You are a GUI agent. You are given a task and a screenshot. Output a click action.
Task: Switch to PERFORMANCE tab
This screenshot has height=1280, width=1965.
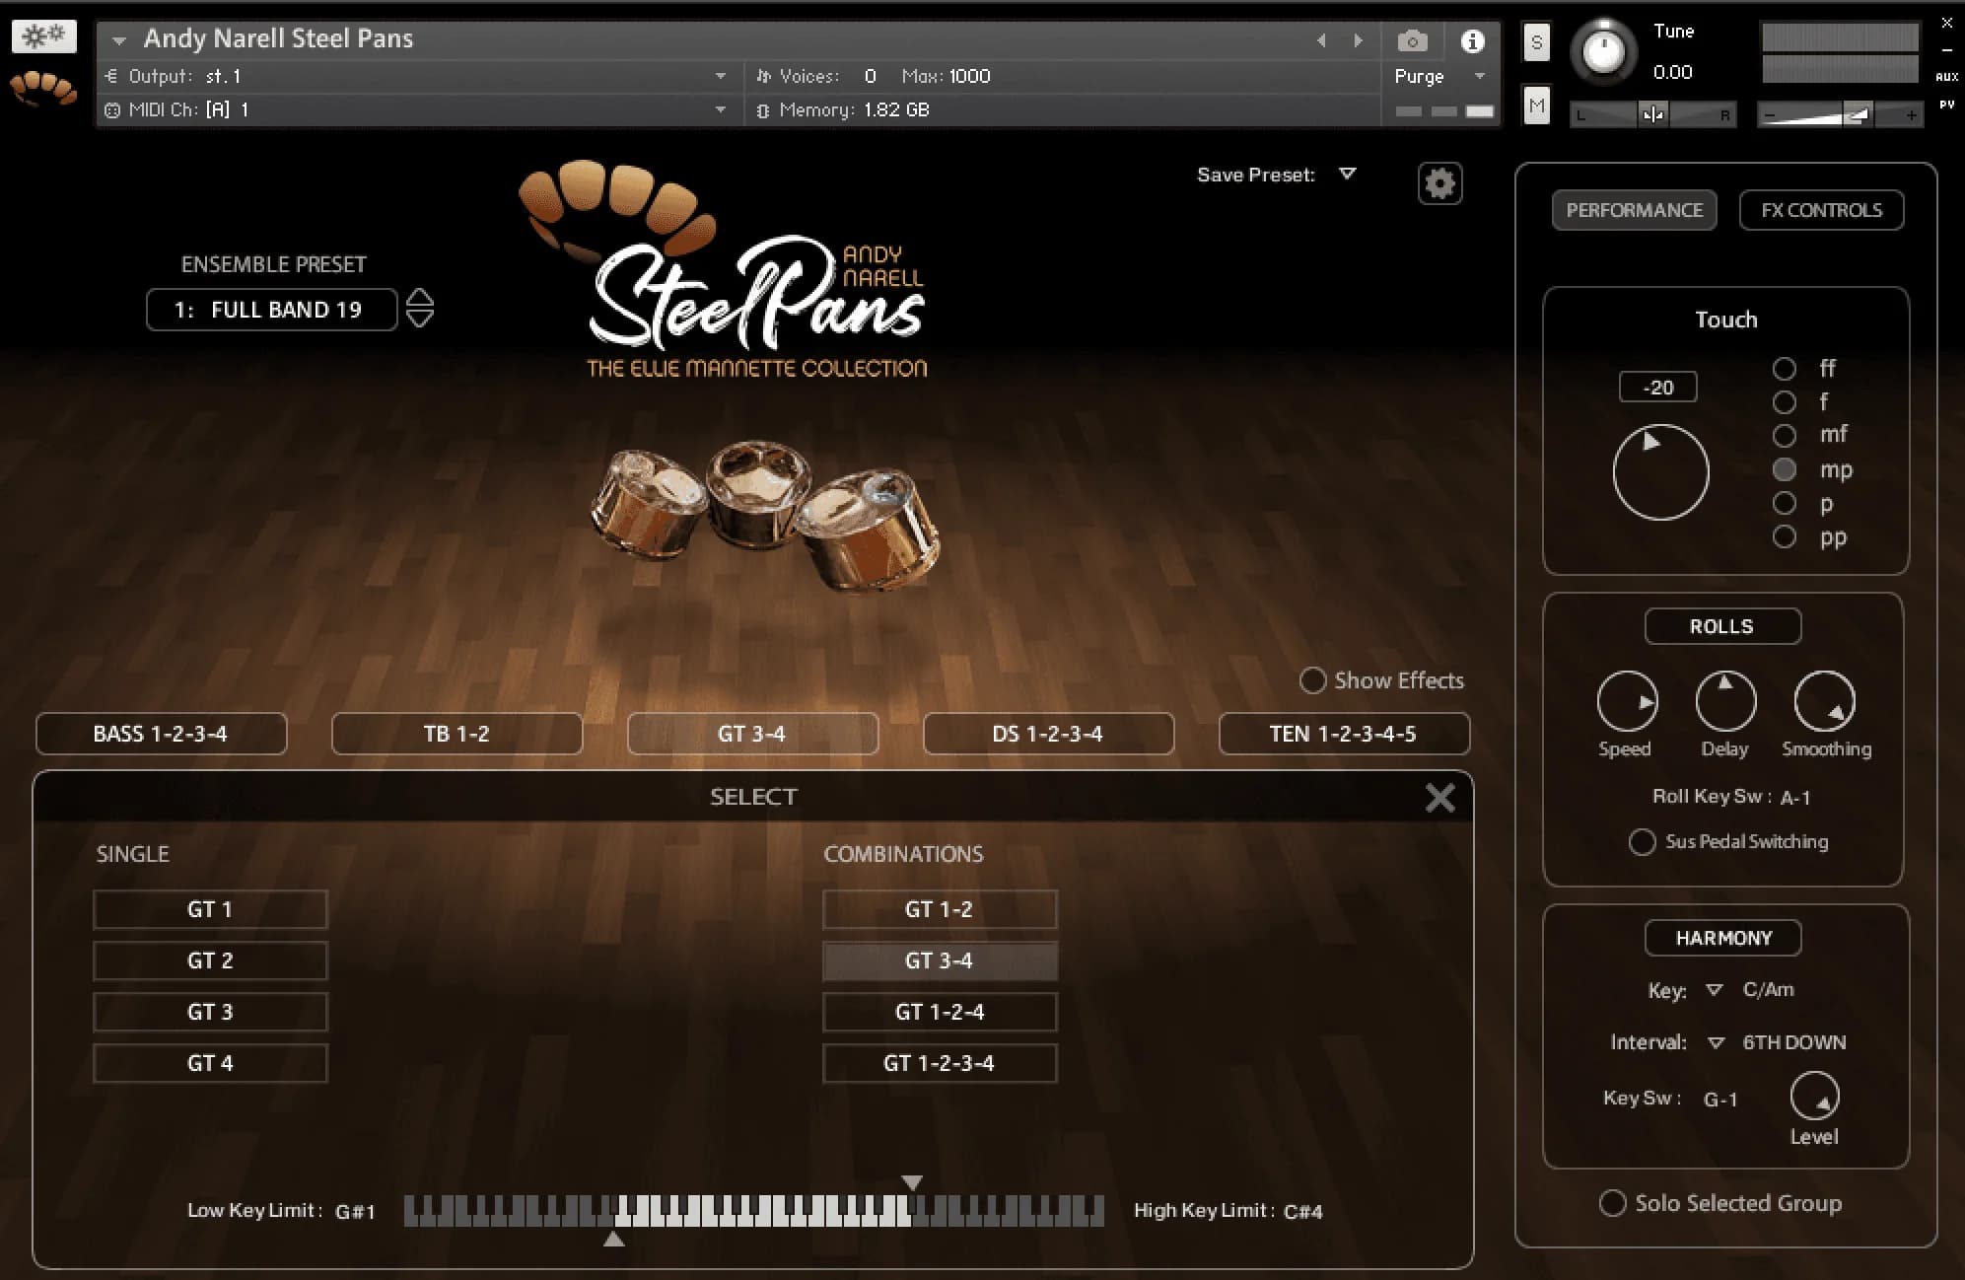1634,210
